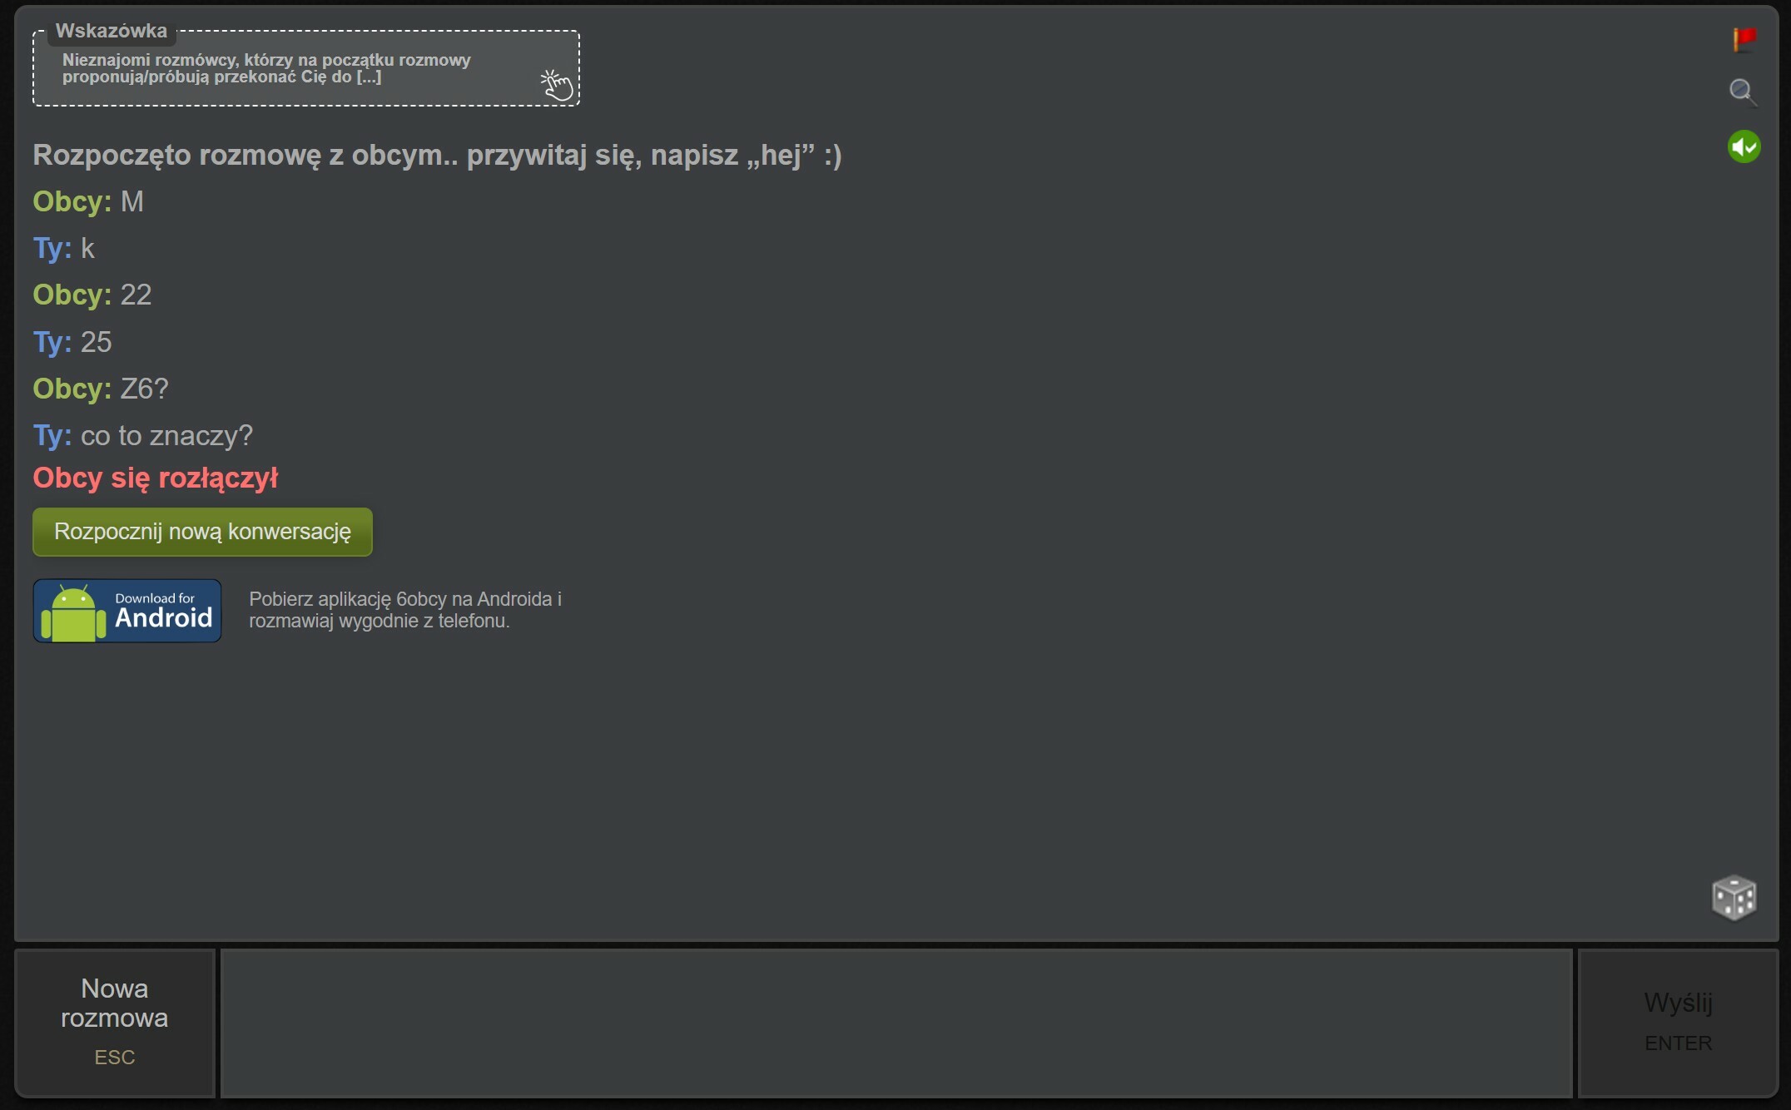Click the Wskazówka title label

(x=111, y=31)
